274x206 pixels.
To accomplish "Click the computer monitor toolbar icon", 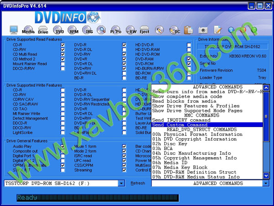I will (14, 30).
